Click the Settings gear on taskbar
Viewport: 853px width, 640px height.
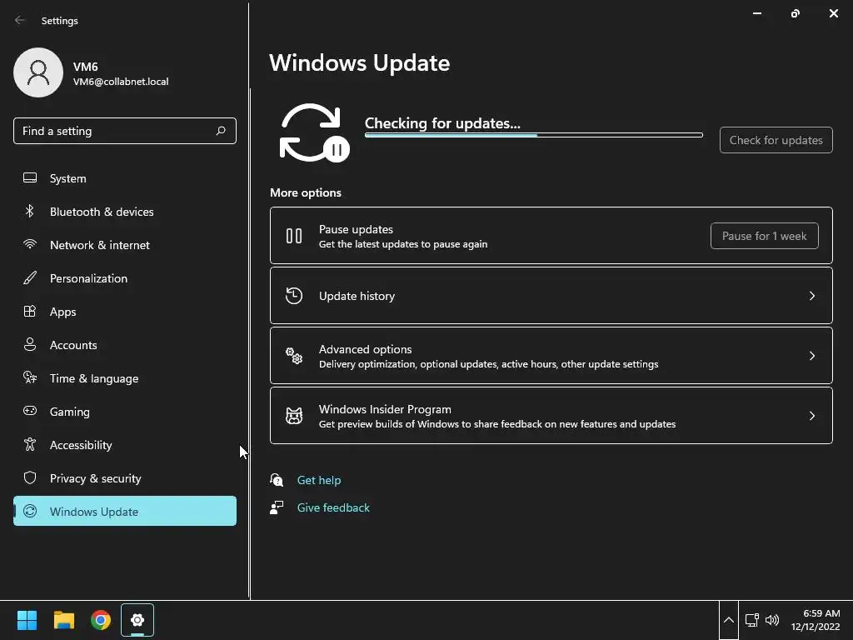(137, 620)
